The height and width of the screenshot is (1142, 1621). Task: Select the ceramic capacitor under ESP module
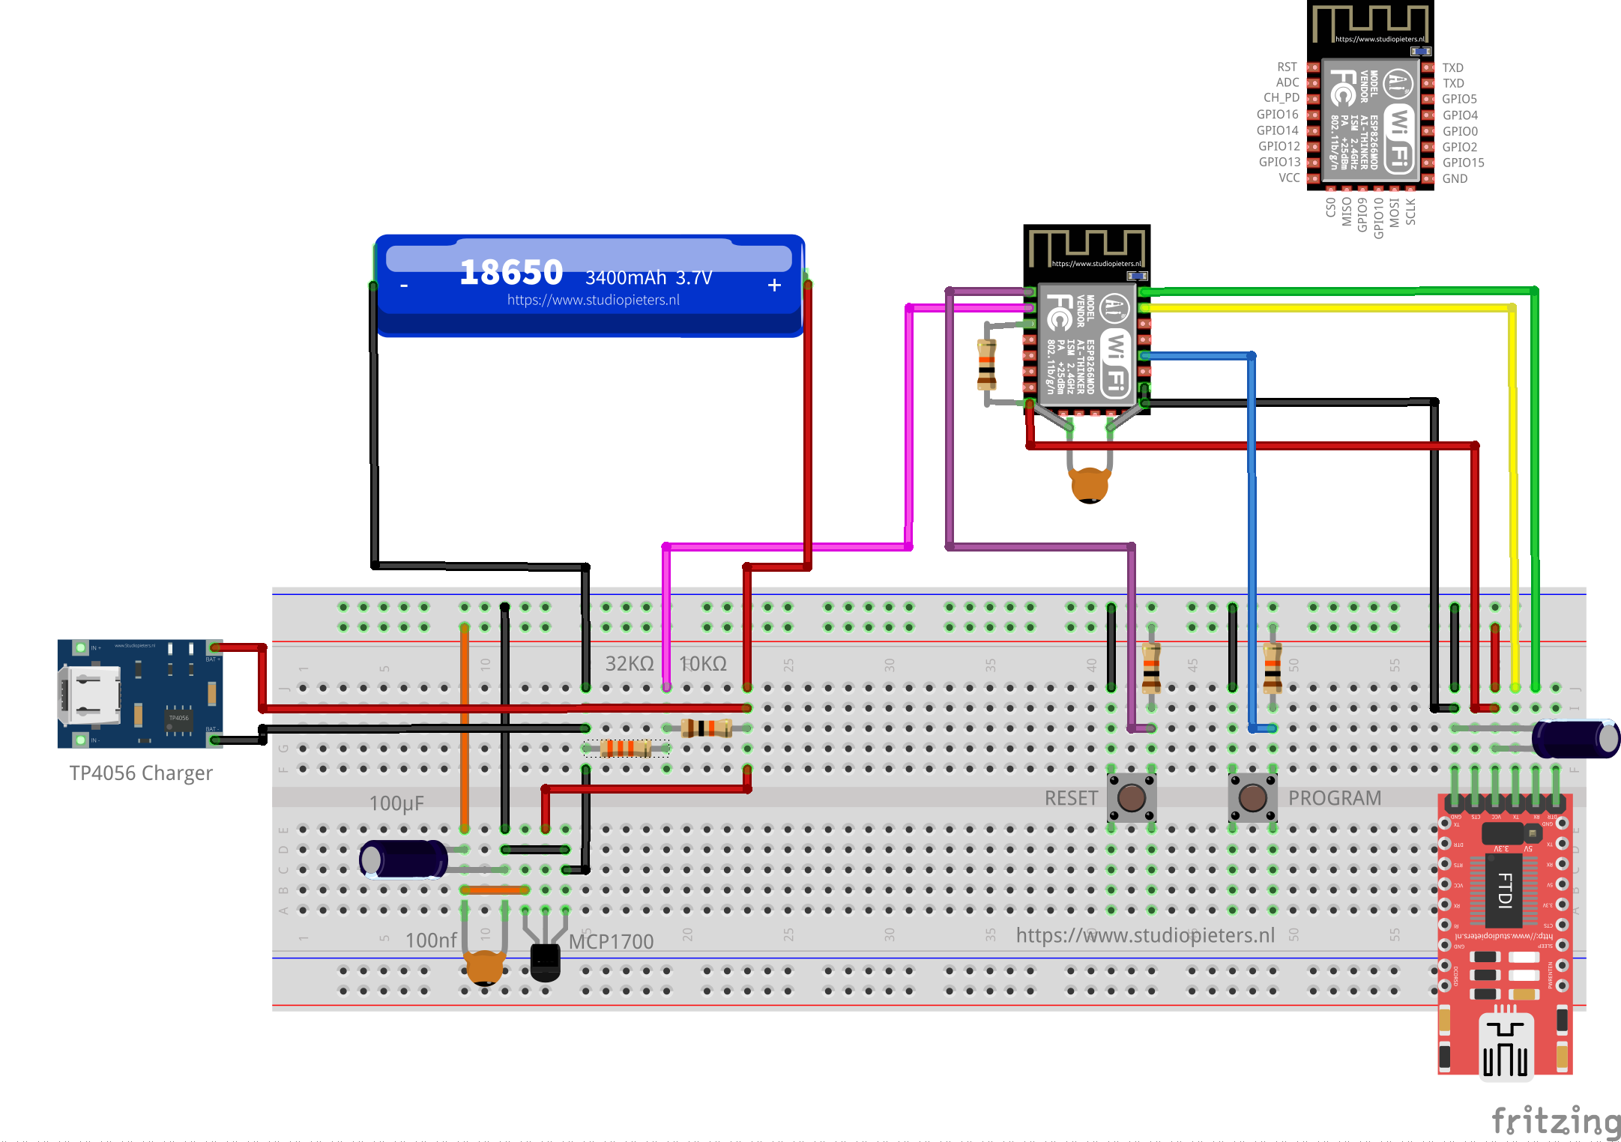(x=1089, y=484)
